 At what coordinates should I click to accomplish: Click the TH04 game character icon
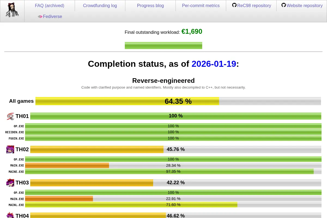10,215
